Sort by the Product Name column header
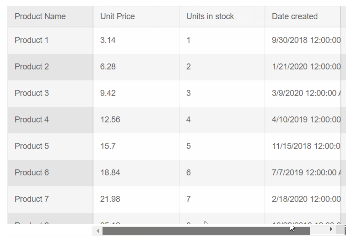346x237 pixels. point(40,16)
